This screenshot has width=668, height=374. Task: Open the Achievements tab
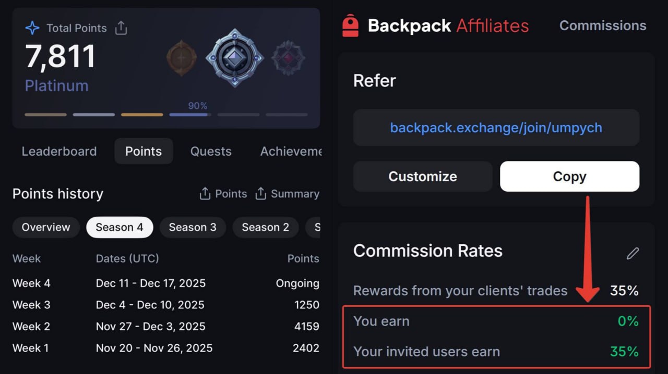[x=291, y=152]
